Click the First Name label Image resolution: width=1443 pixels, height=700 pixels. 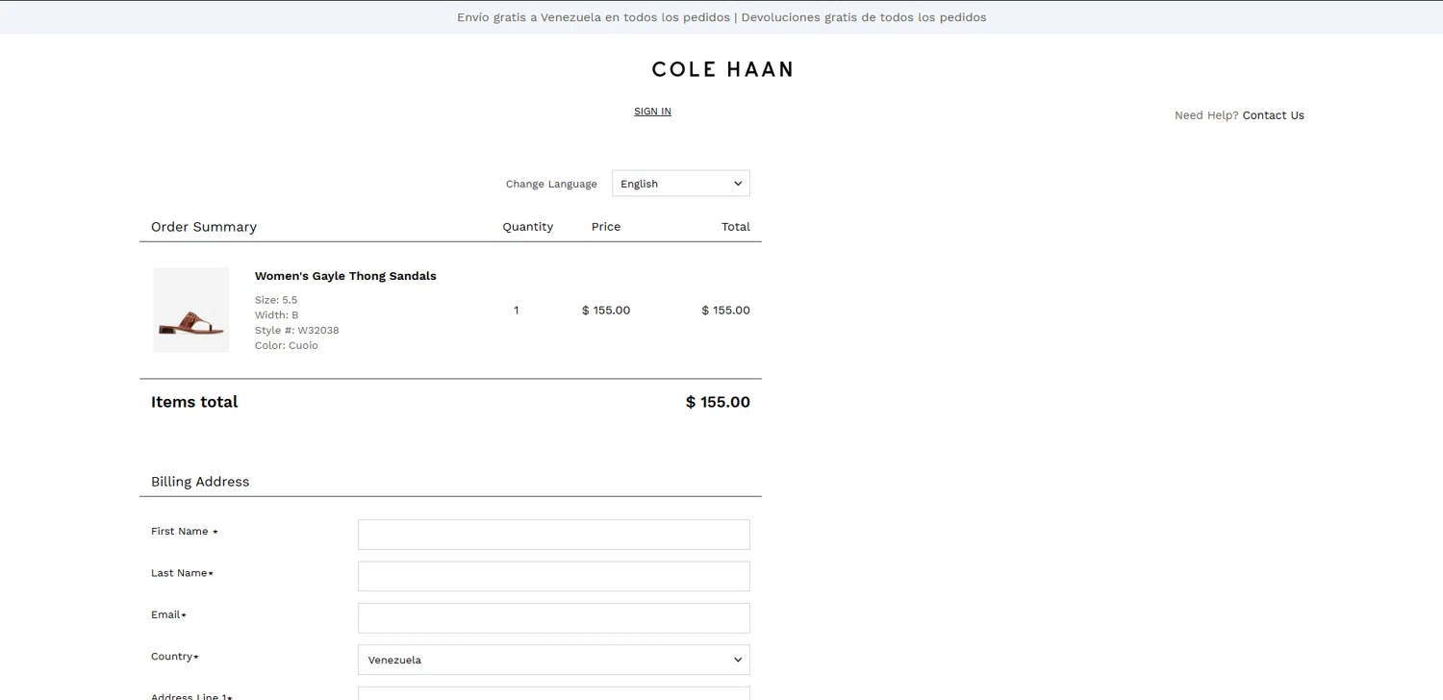tap(185, 532)
